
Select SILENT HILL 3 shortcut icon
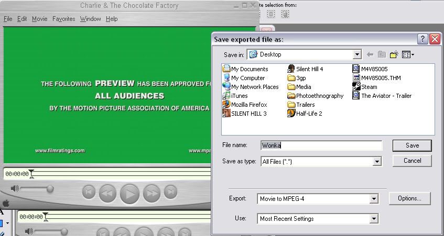[x=226, y=114]
